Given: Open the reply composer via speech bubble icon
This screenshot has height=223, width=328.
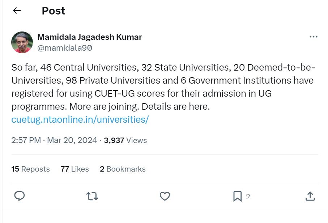Looking at the screenshot, I should (x=20, y=196).
